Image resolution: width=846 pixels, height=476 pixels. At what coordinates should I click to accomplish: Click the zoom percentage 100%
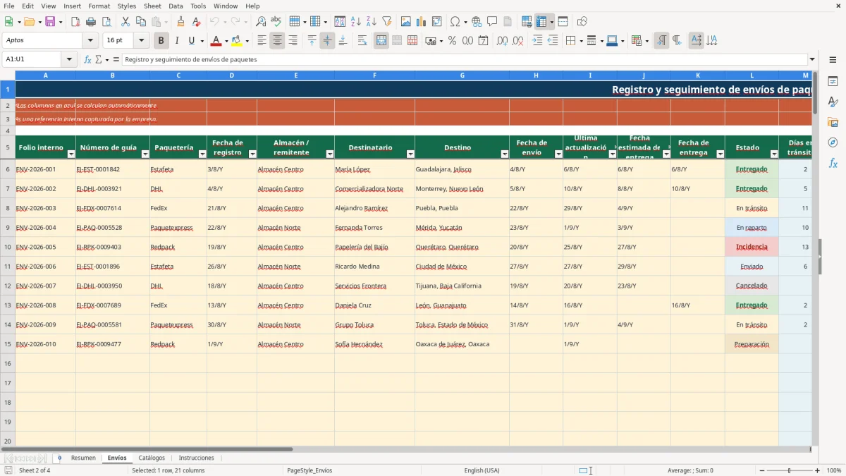[834, 470]
